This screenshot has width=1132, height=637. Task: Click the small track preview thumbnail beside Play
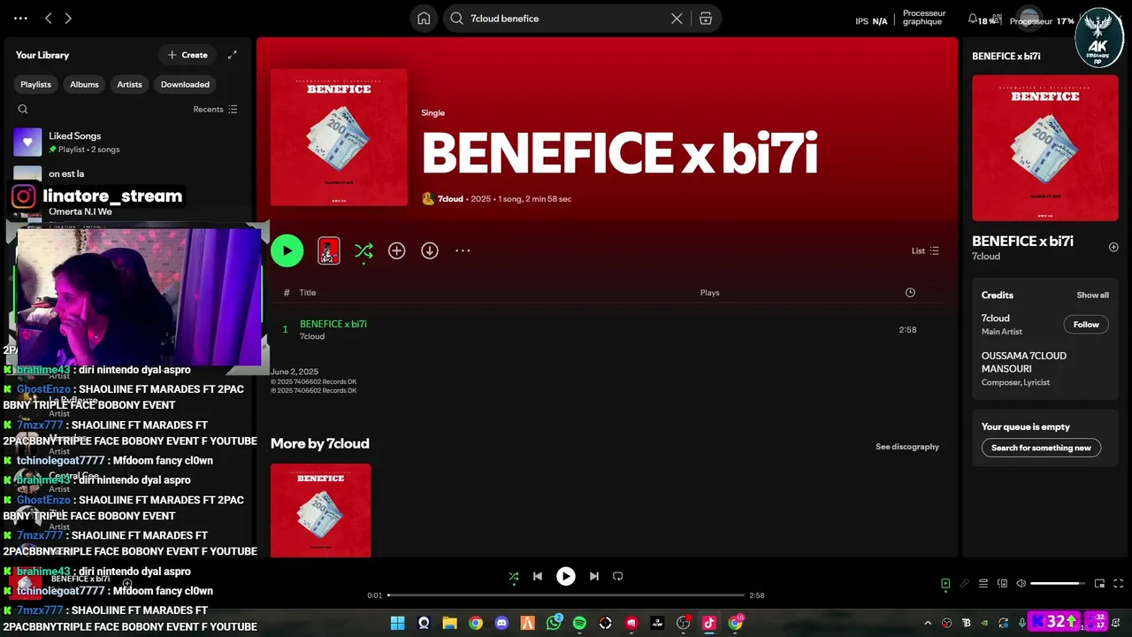click(x=328, y=251)
